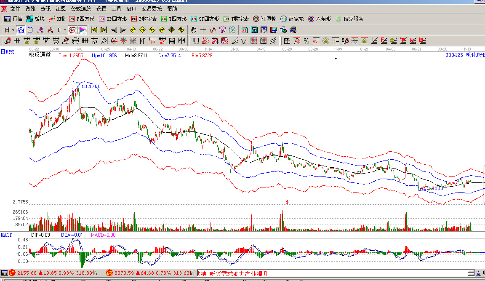This screenshot has width=485, height=281.
Task: Open the calculator icon in toolbar
Action: (254, 30)
